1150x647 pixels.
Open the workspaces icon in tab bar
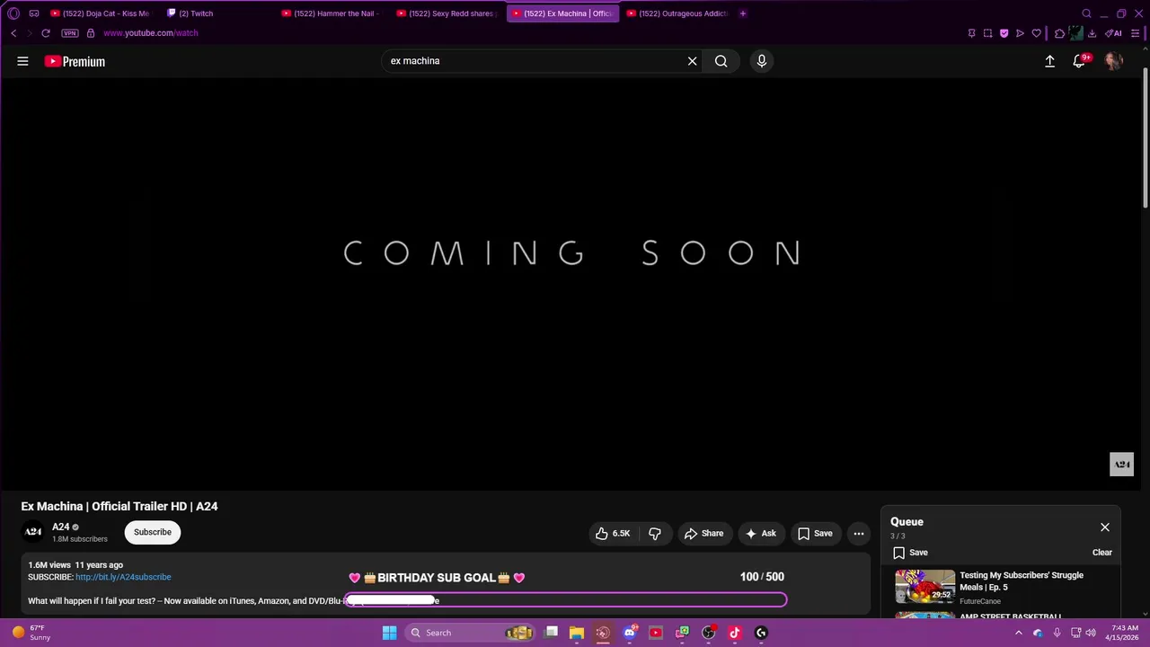34,13
